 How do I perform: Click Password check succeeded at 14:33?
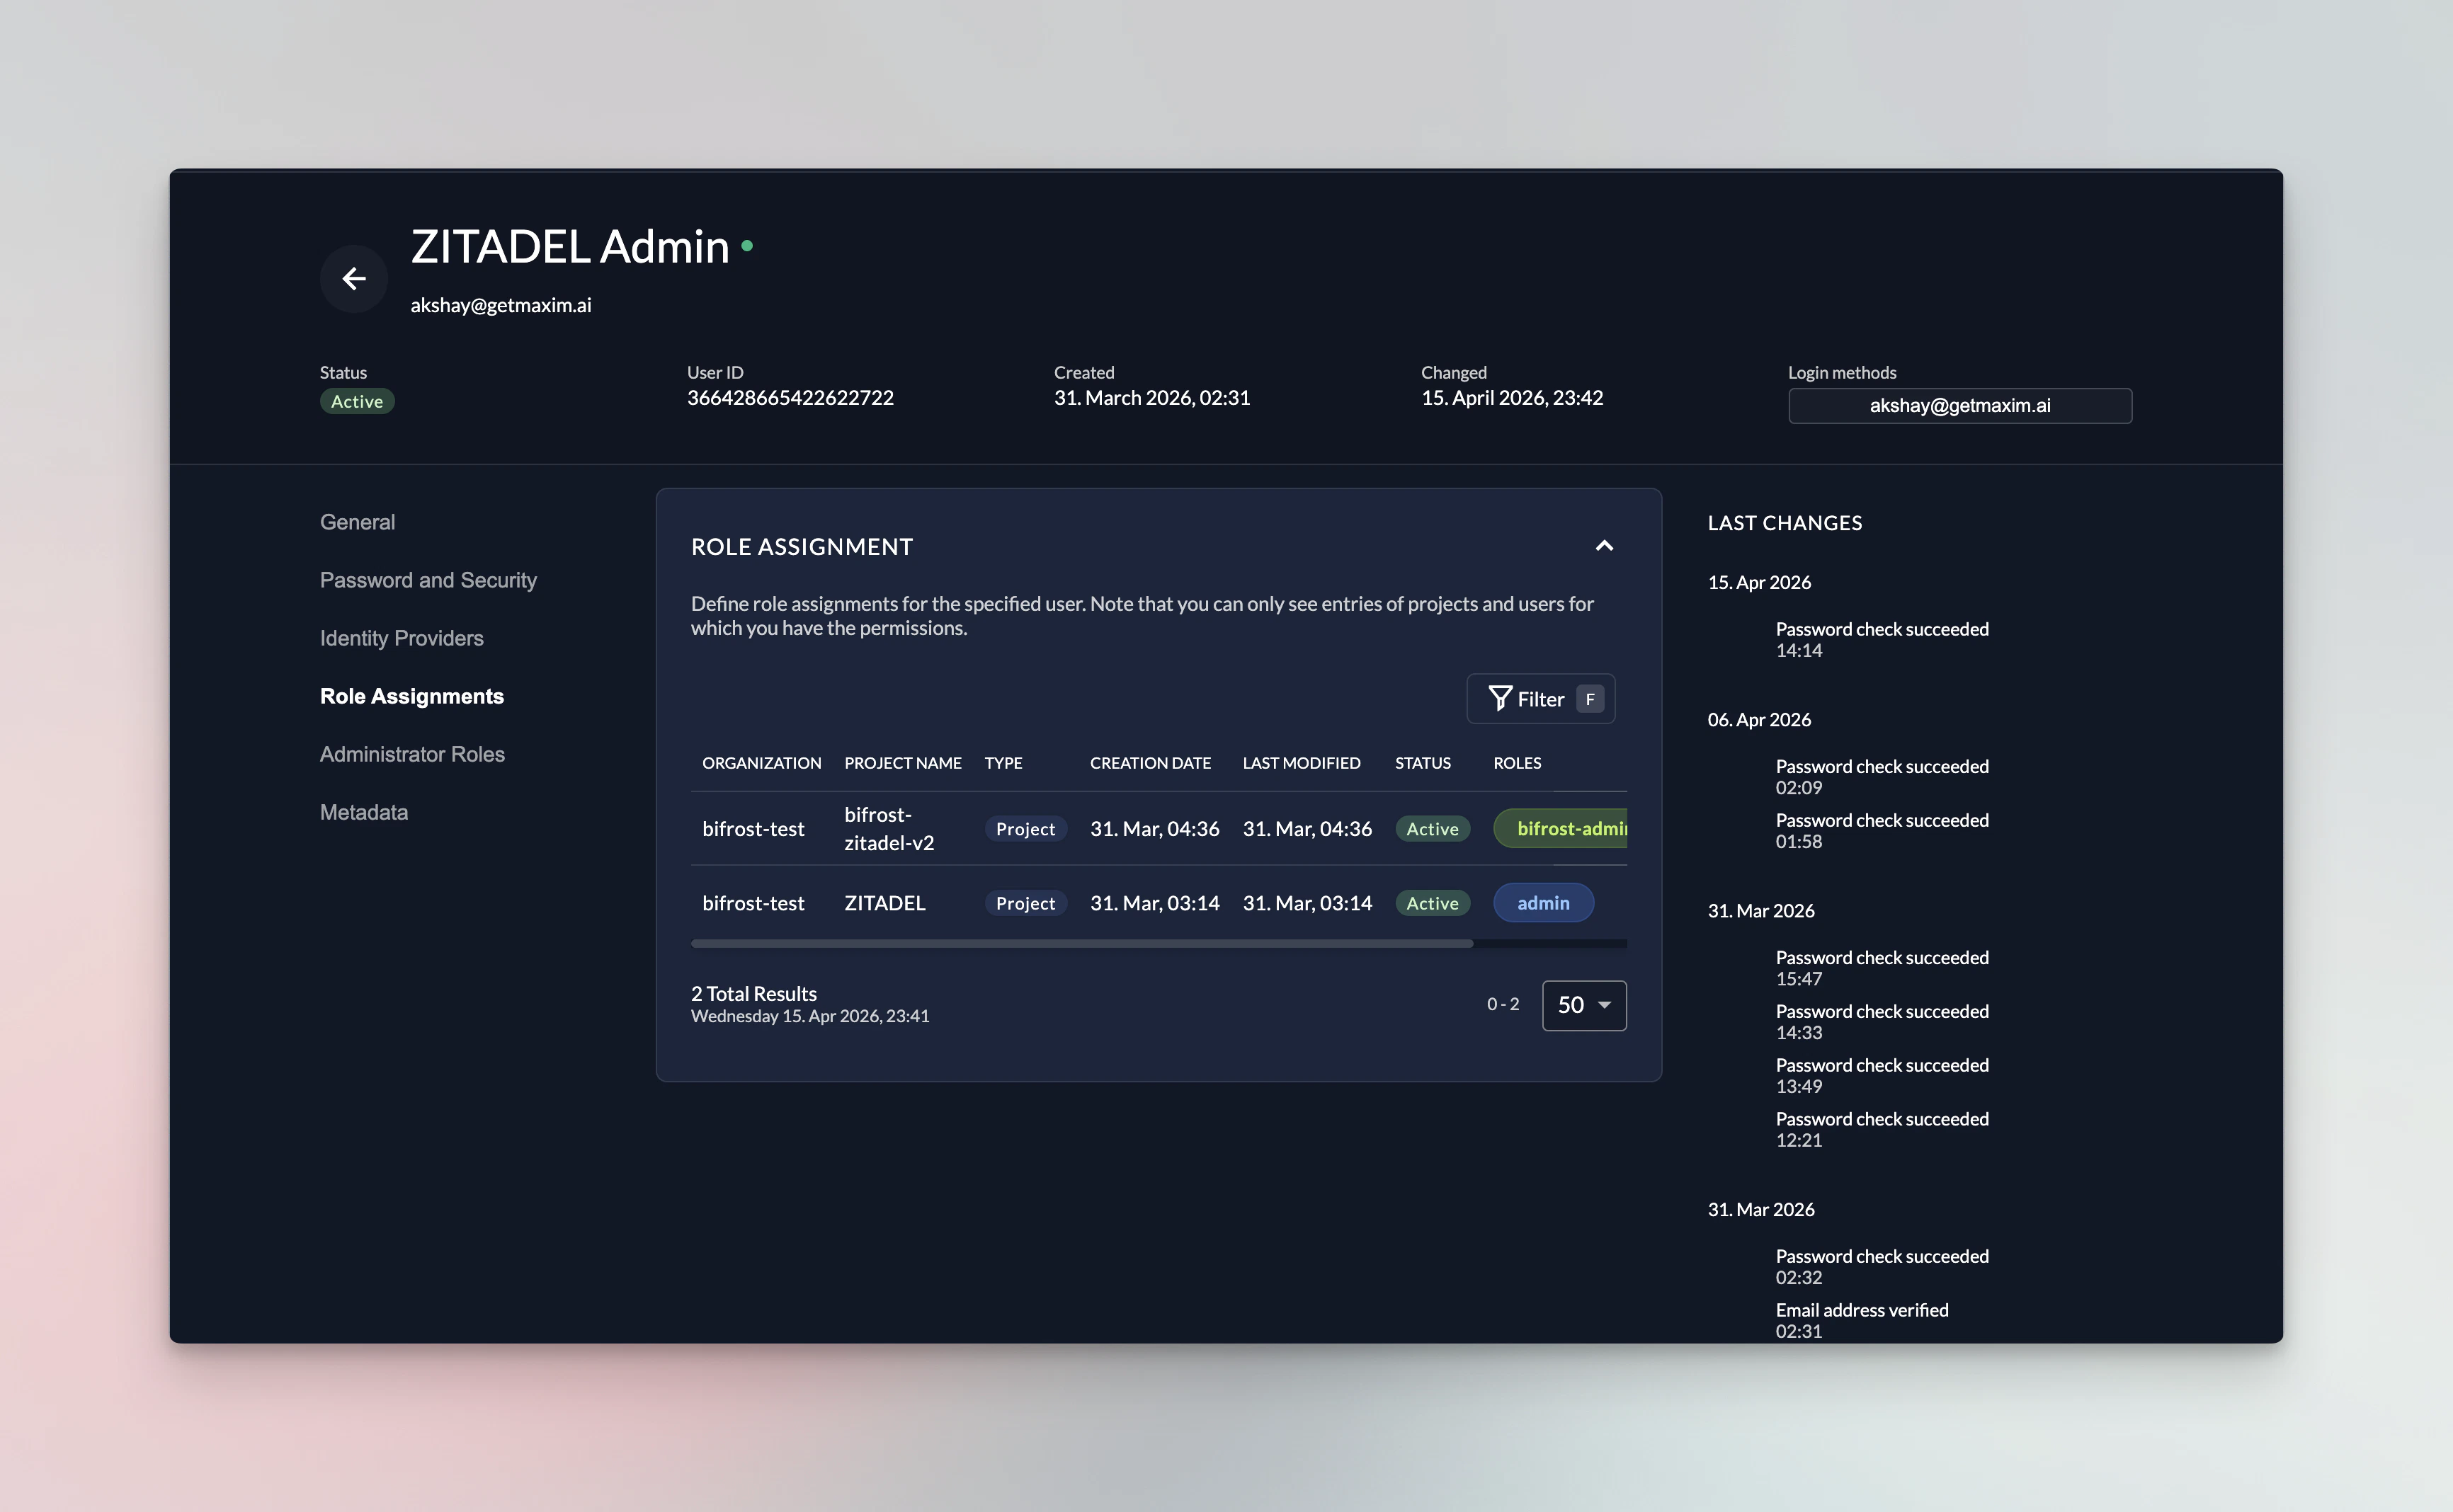pos(1882,1022)
